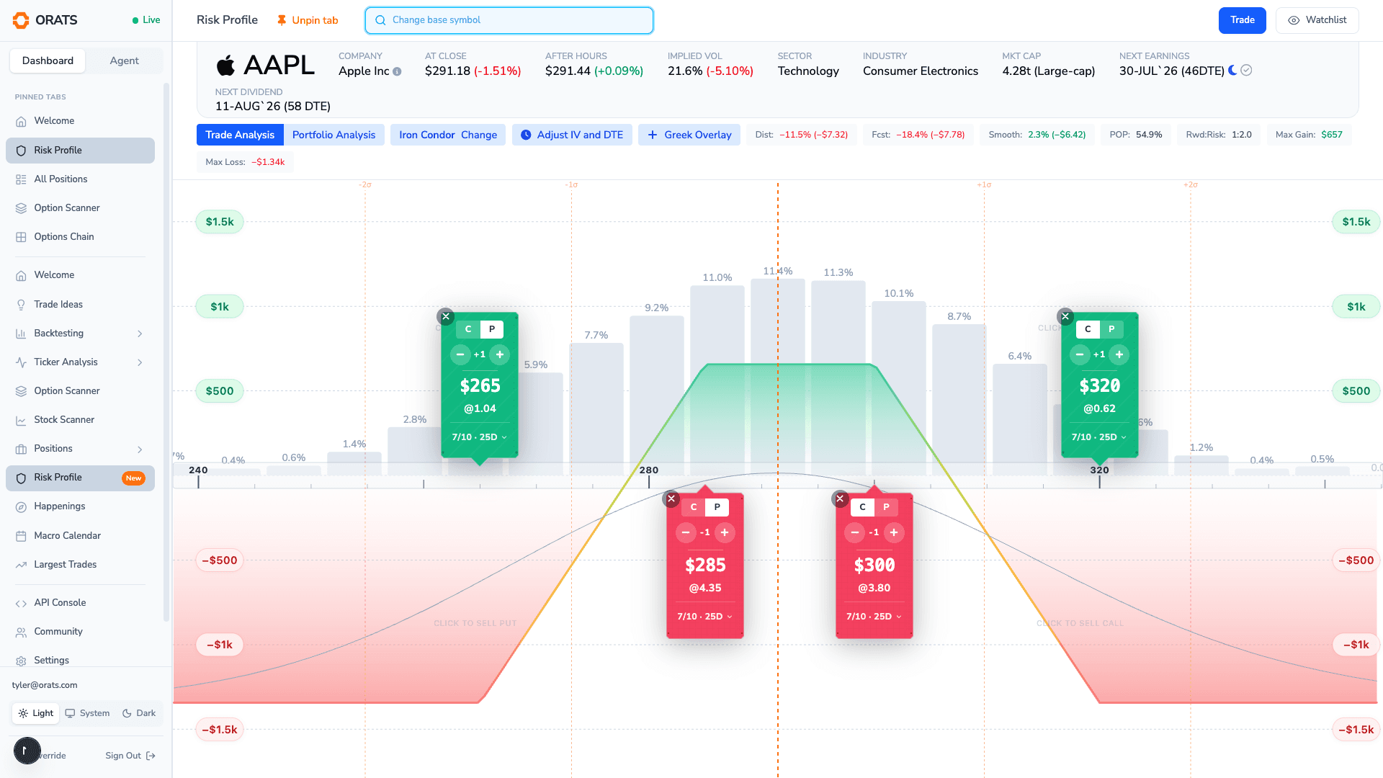This screenshot has height=778, width=1383.
Task: Click the checkmark circle icon after earnings date
Action: (1247, 70)
